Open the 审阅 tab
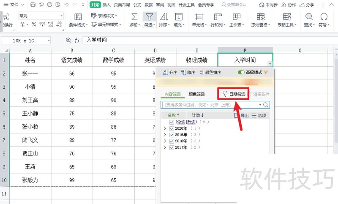The width and height of the screenshot is (338, 204). tap(160, 5)
